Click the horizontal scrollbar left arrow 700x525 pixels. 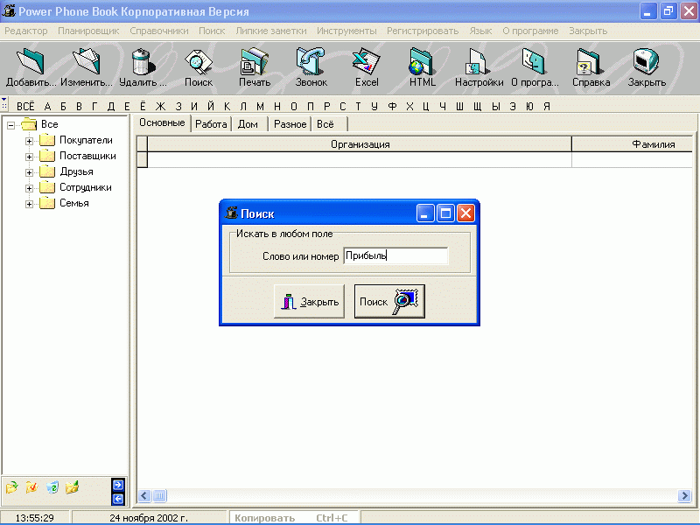(144, 495)
